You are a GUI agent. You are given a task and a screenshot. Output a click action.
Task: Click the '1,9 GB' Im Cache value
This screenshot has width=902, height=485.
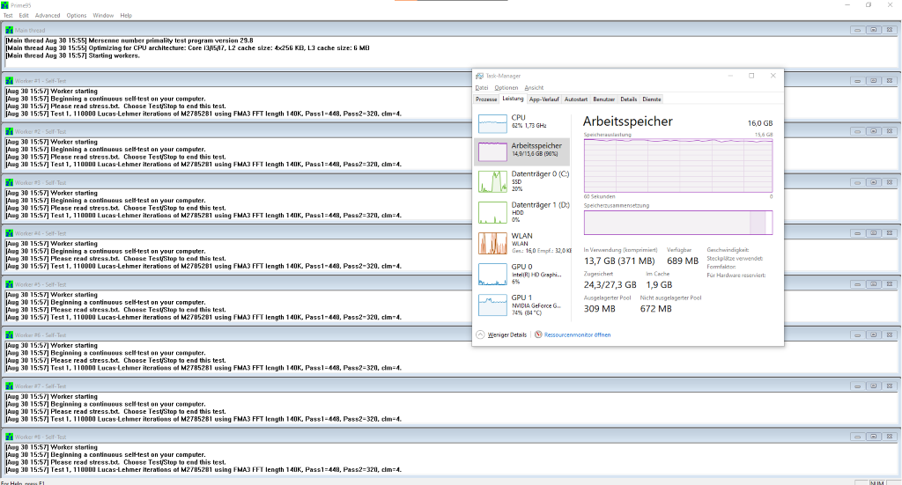[659, 284]
